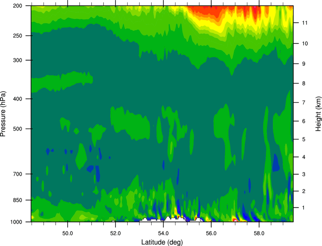
Task: Pick the 1 km height label
Action: (304, 208)
